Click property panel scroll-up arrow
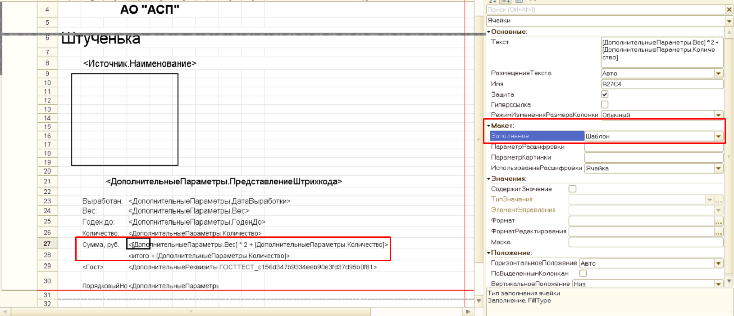The image size is (734, 316). pyautogui.click(x=729, y=32)
